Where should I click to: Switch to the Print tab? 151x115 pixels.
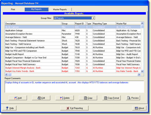pos(13,9)
